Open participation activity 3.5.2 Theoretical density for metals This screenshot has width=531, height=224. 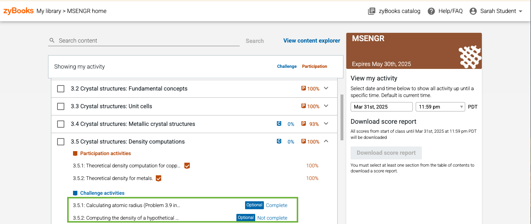(113, 178)
